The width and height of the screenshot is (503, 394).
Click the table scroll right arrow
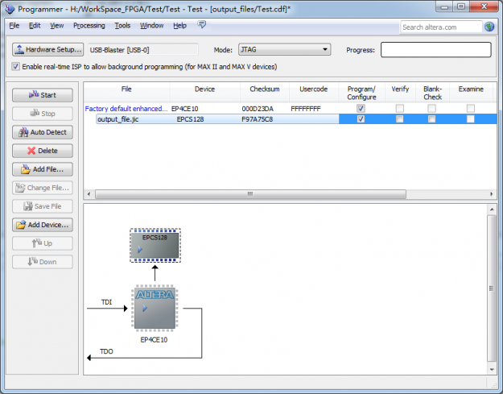coord(492,194)
